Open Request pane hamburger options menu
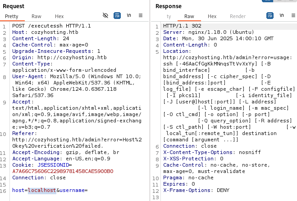Viewport: 297px width, 201px height. (x=141, y=15)
